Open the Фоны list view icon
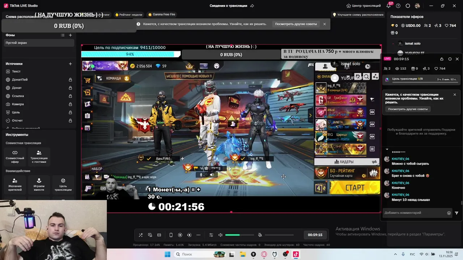The image size is (463, 260). pyautogui.click(x=63, y=35)
